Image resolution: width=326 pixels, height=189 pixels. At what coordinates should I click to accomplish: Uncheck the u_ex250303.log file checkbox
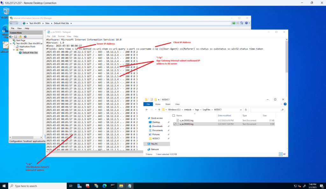174,124
